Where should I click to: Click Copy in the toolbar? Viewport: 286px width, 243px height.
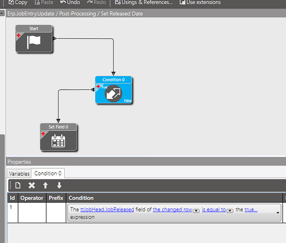pos(18,2)
